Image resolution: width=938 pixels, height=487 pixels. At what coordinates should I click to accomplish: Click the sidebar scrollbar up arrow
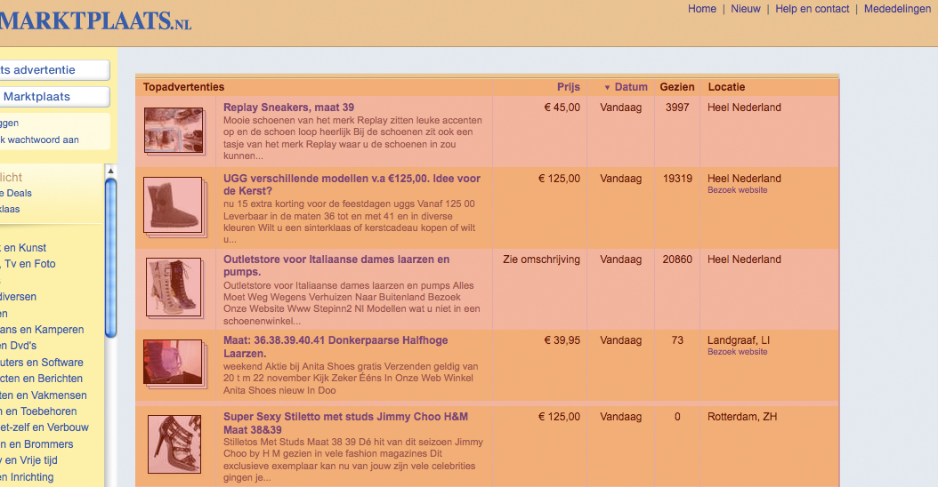click(x=110, y=171)
